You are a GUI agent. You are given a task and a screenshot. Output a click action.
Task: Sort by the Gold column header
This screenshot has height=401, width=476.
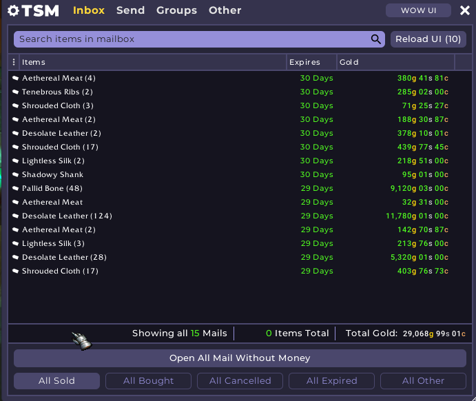point(395,62)
